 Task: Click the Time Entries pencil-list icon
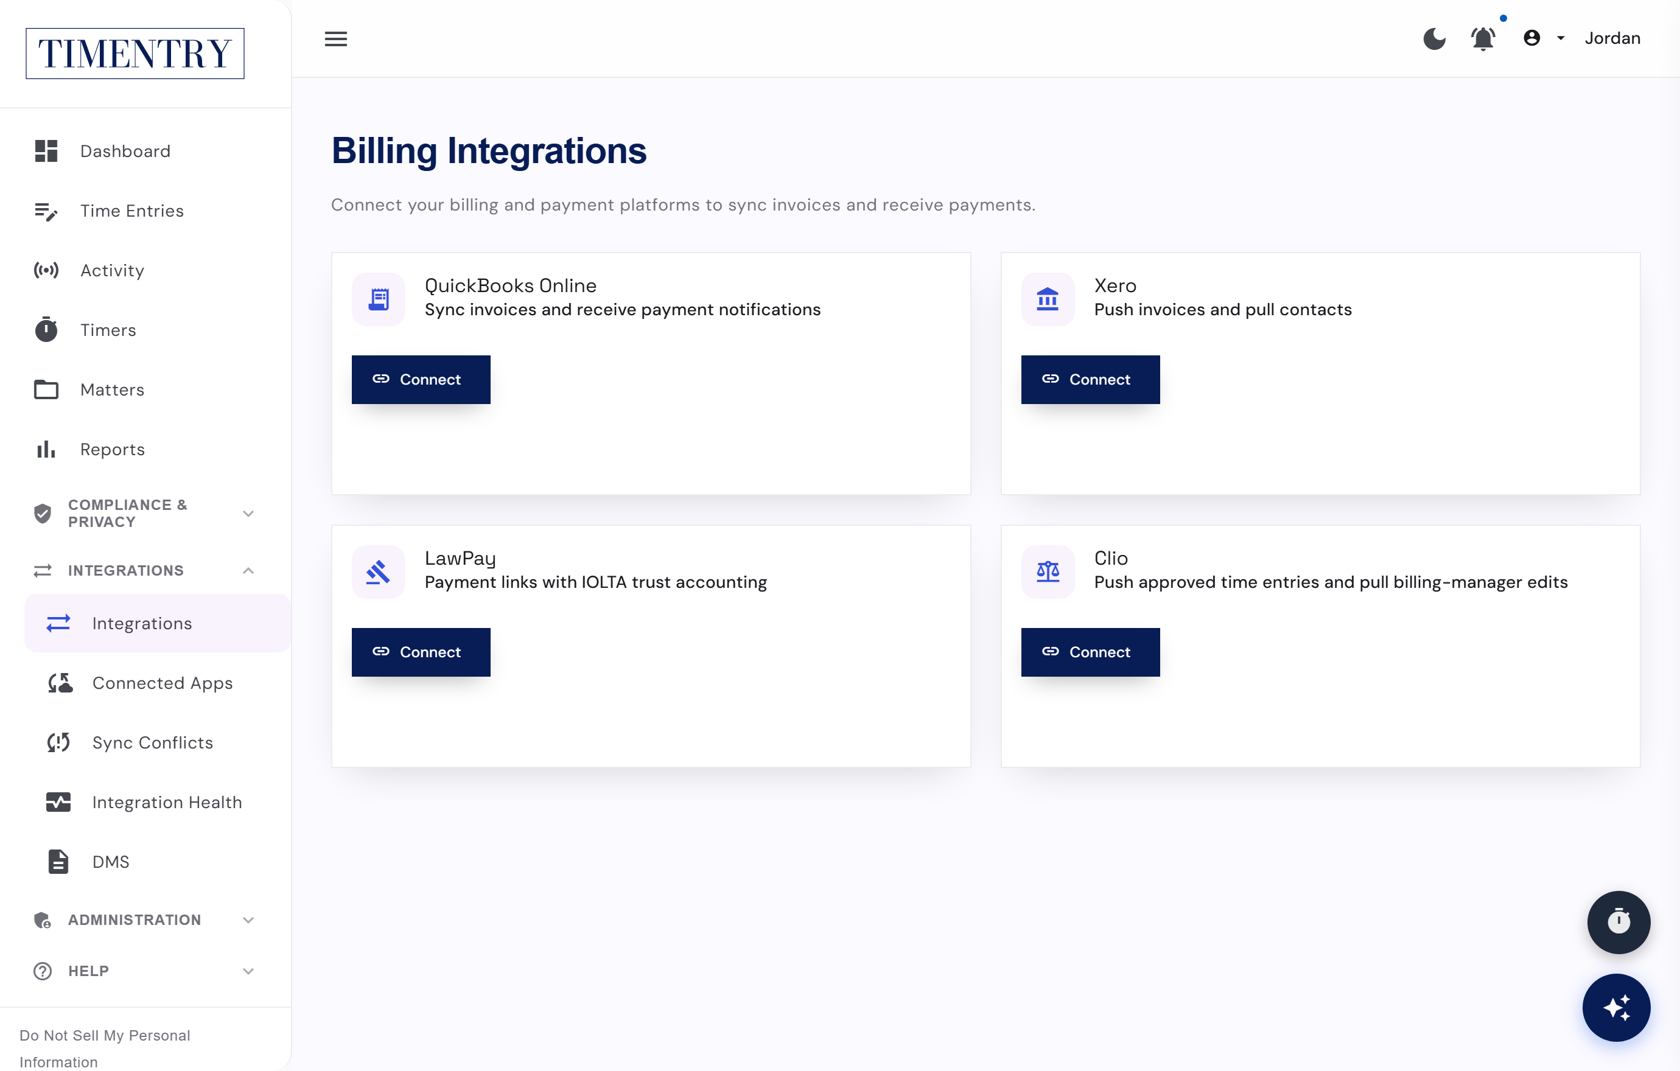click(46, 211)
